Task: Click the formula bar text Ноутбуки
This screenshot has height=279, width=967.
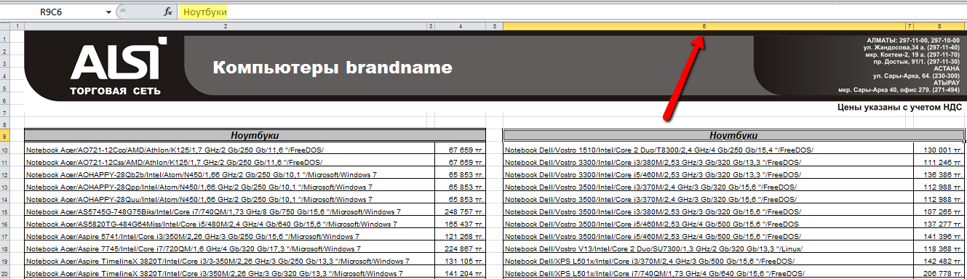Action: click(x=204, y=12)
